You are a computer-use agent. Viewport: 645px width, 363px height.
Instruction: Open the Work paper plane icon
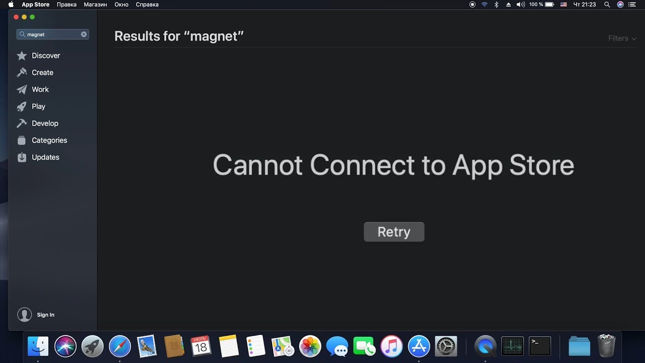pos(22,89)
